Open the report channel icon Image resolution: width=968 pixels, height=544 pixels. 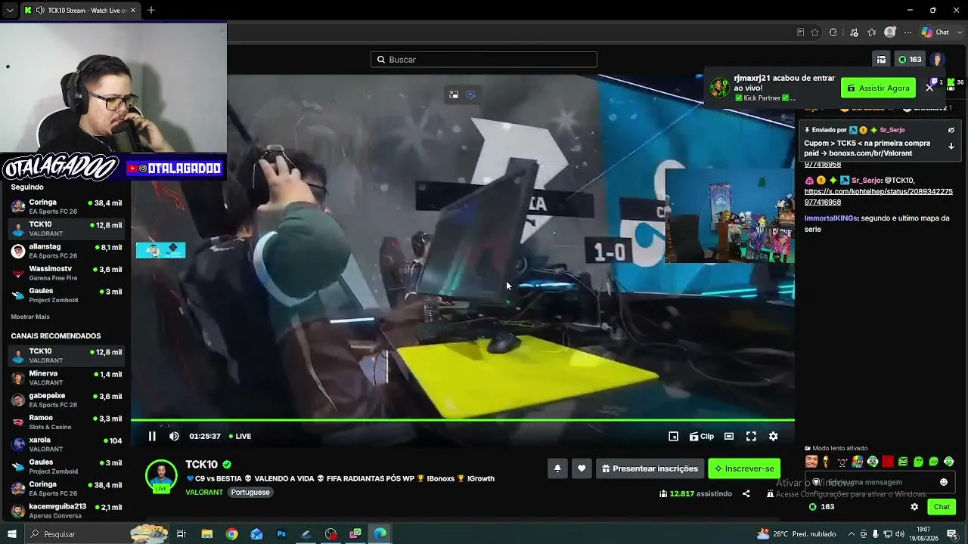coord(770,493)
